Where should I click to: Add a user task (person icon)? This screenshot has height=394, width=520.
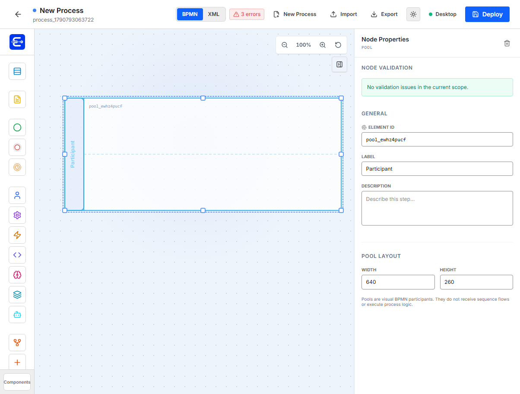17,195
